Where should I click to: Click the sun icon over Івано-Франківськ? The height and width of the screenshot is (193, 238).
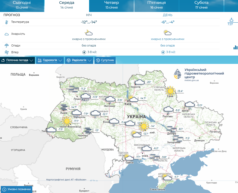pos(67,121)
